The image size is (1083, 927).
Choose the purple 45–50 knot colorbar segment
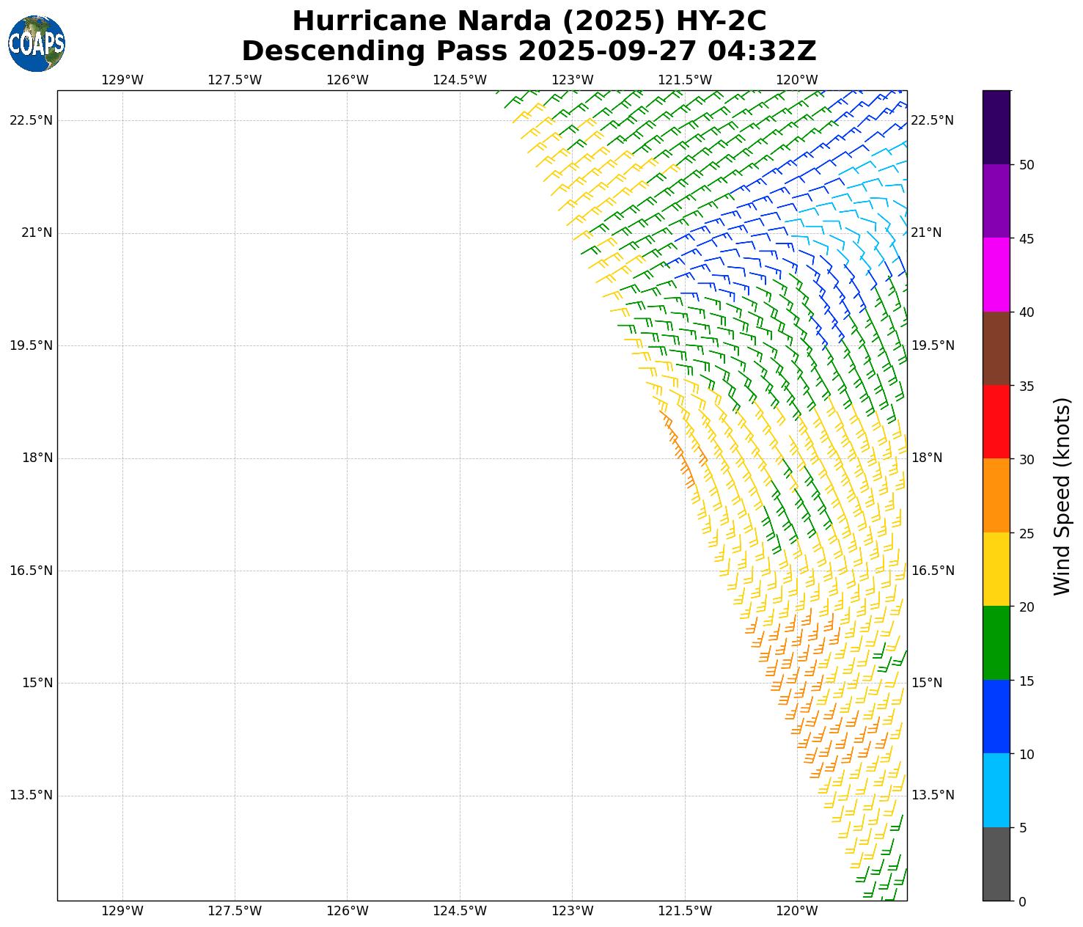tap(996, 201)
